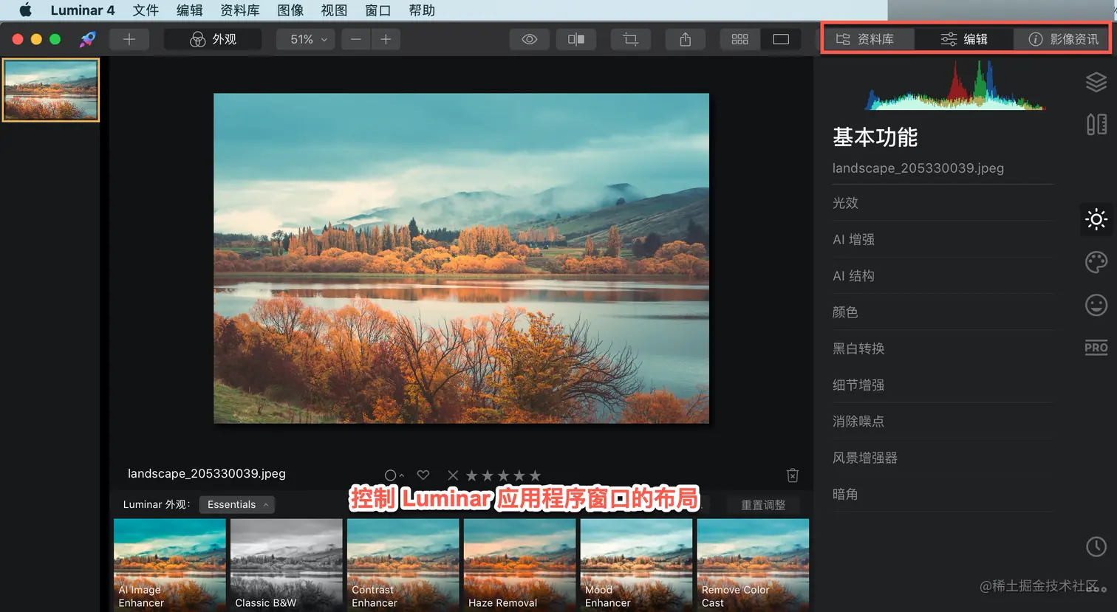Apply the AI Image Enhancer look
The image size is (1117, 612).
tap(170, 565)
